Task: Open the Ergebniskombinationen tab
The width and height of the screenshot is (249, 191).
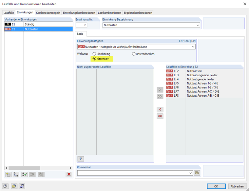Action: coord(138,13)
